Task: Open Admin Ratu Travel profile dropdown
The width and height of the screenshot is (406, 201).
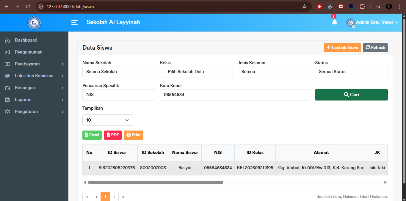Action: [x=372, y=23]
